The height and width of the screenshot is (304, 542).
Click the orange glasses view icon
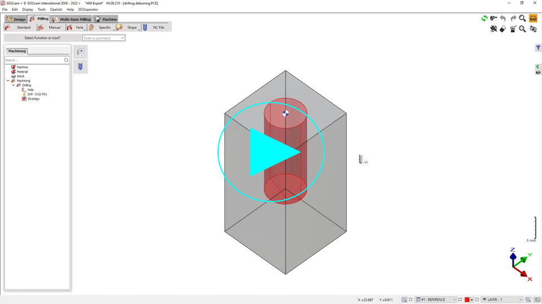pos(532,19)
